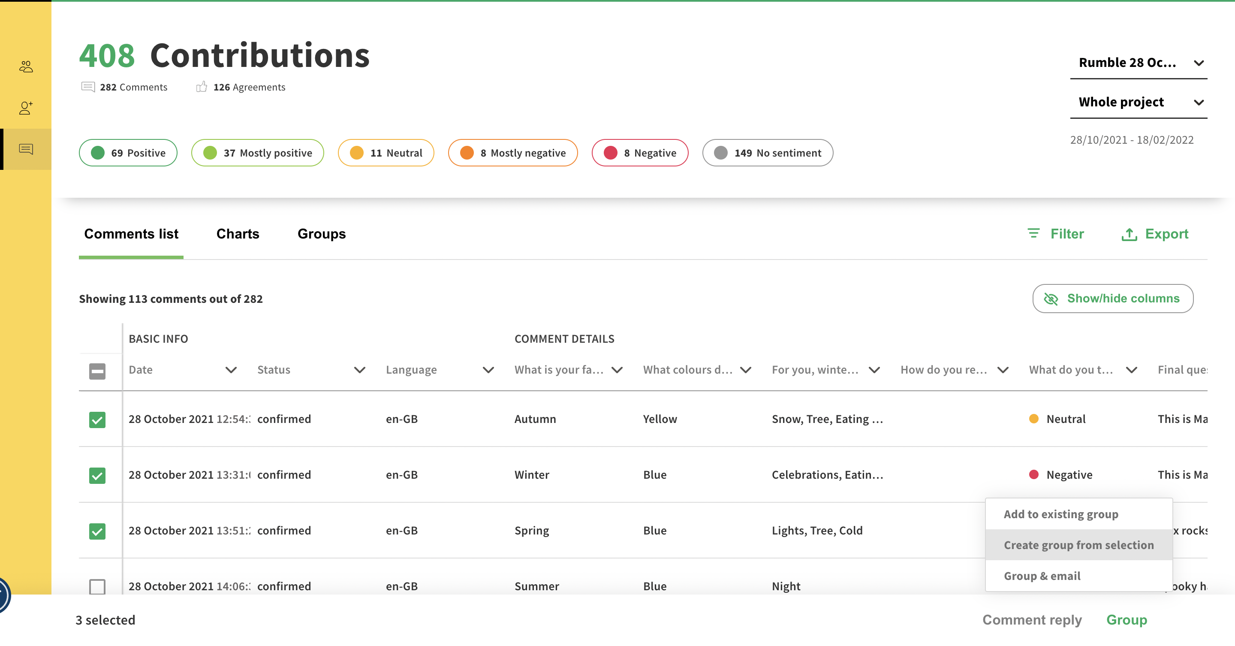Toggle the select-all header checkbox
1235x646 pixels.
tap(97, 371)
